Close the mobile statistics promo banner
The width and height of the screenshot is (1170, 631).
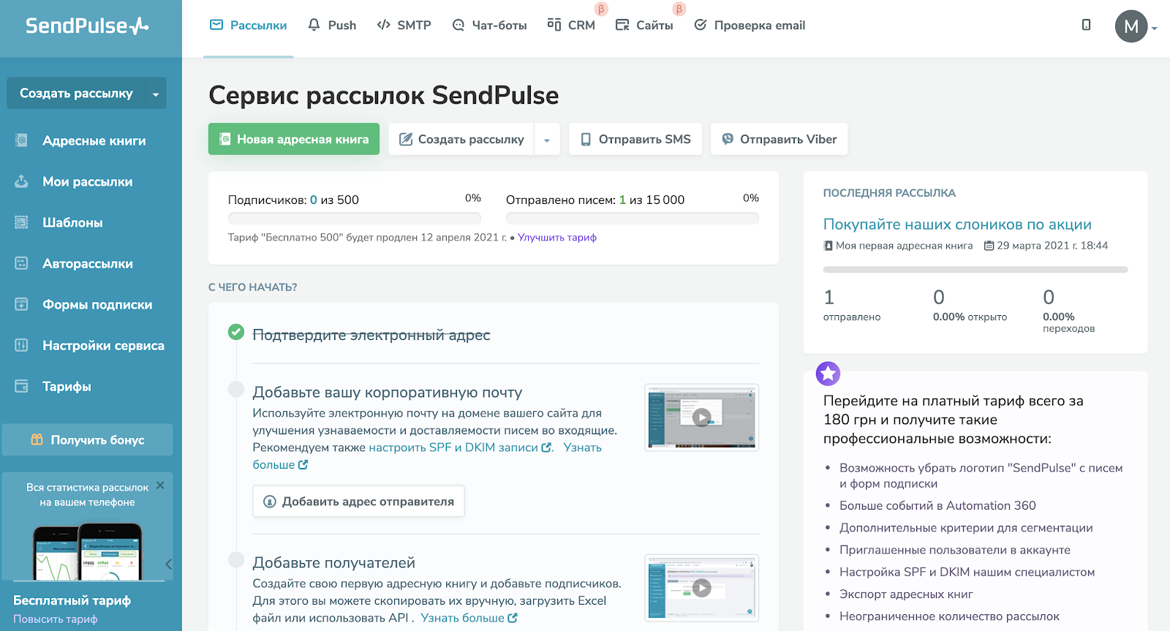pyautogui.click(x=160, y=485)
